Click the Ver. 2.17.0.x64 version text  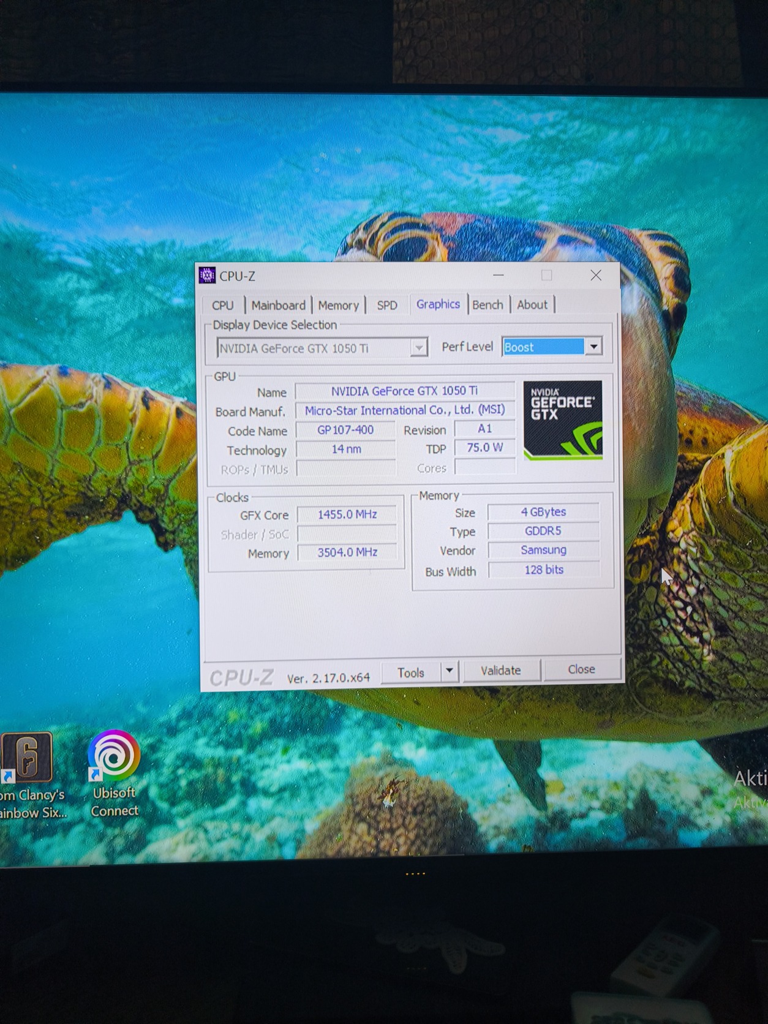pyautogui.click(x=328, y=678)
